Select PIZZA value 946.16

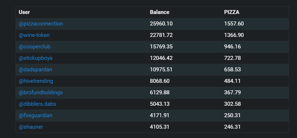pos(232,47)
